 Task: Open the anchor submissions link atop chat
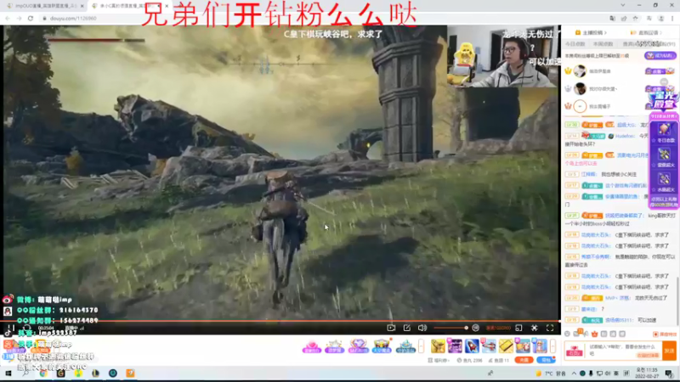coord(591,32)
